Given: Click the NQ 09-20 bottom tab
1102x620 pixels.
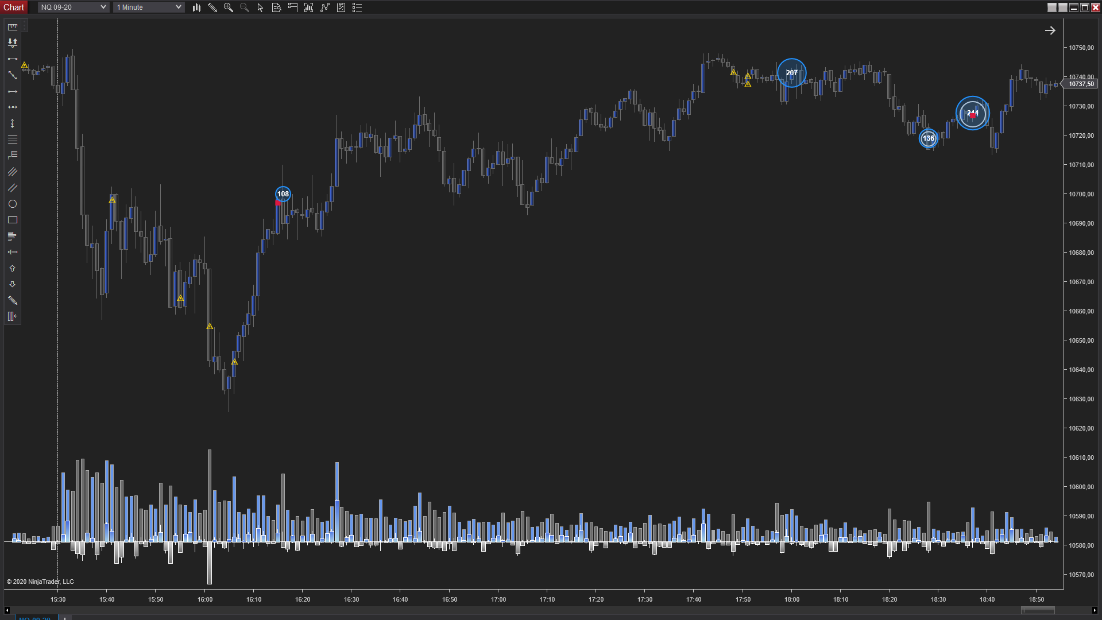Looking at the screenshot, I should (x=34, y=618).
